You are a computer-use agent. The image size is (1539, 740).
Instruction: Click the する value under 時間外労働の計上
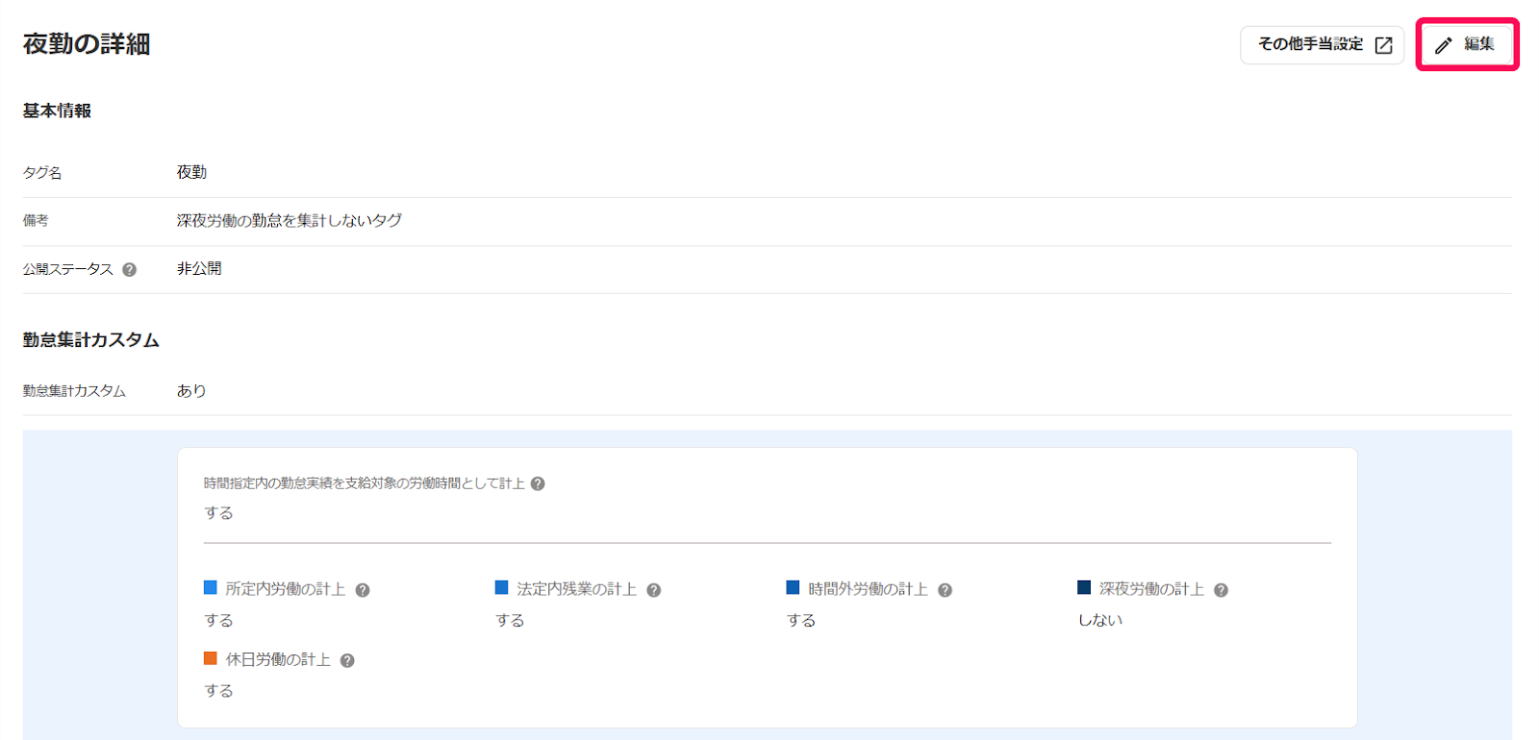(801, 620)
